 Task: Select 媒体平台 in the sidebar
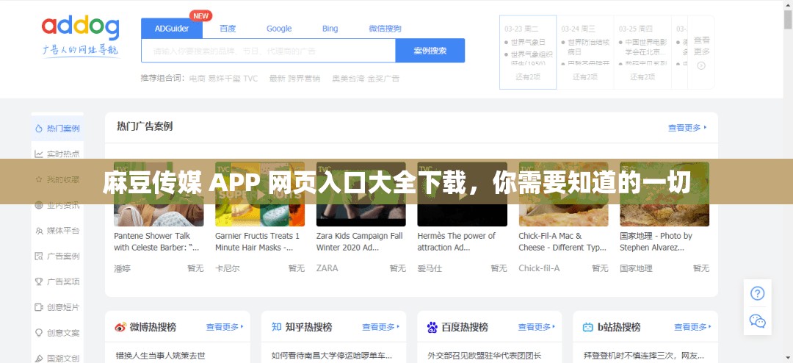[58, 231]
